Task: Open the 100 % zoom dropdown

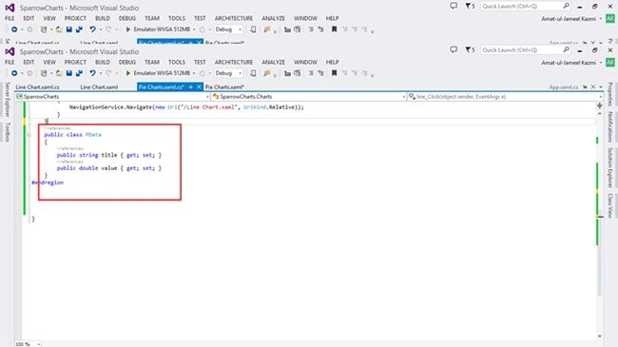Action: pos(39,344)
